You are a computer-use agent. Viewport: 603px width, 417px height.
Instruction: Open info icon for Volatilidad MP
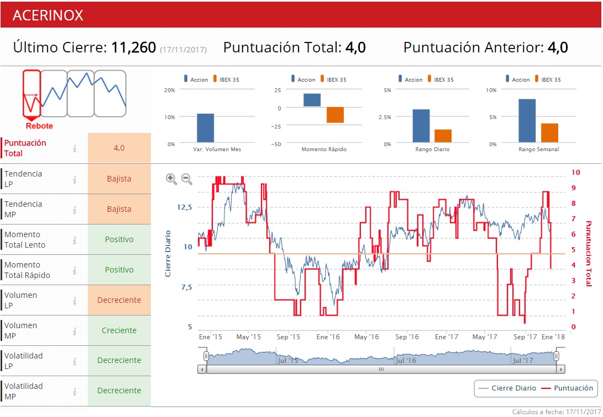click(x=75, y=391)
